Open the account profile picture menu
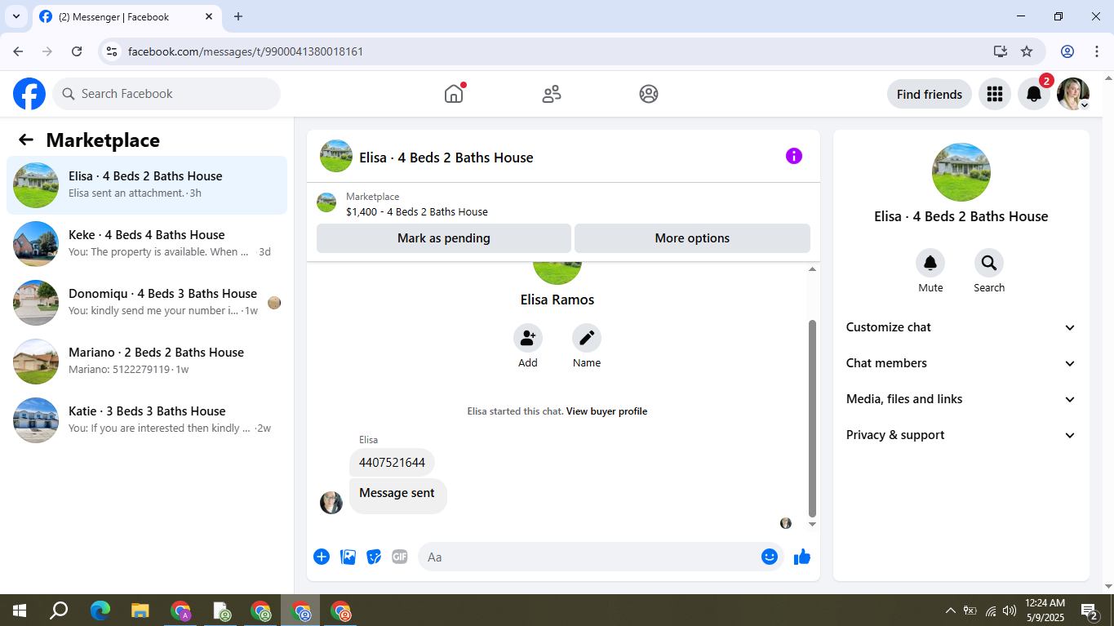This screenshot has width=1114, height=626. tap(1073, 94)
